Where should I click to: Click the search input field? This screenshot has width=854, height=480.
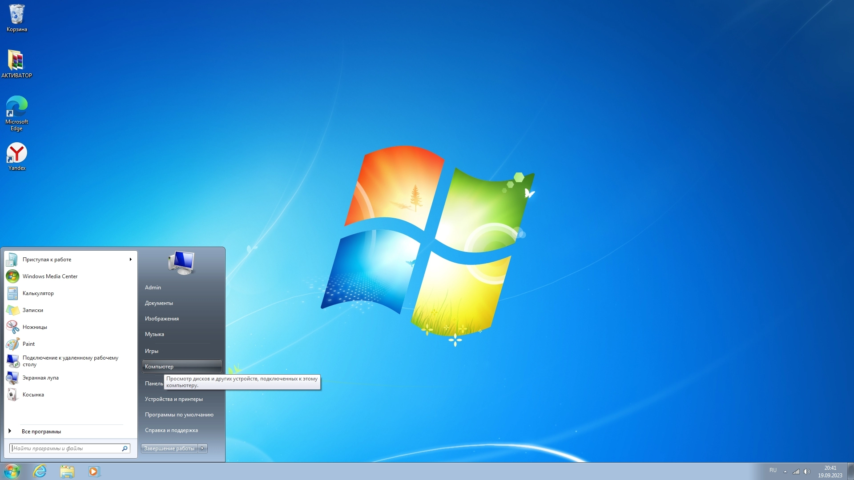66,448
